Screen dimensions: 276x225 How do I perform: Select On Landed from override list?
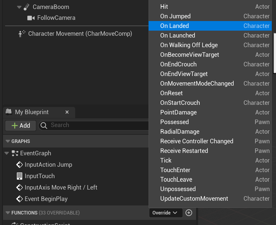point(175,26)
